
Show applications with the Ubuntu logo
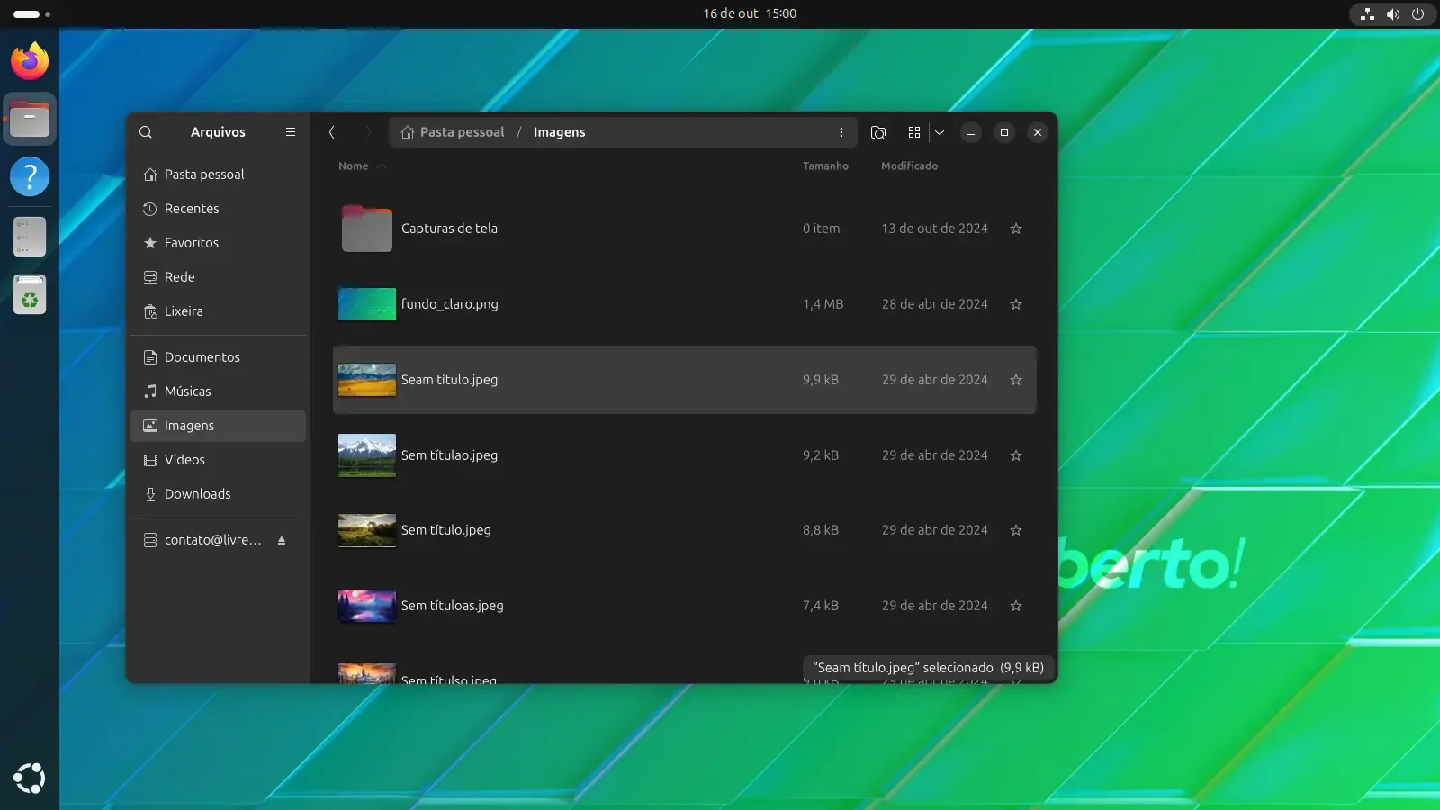pyautogui.click(x=30, y=778)
